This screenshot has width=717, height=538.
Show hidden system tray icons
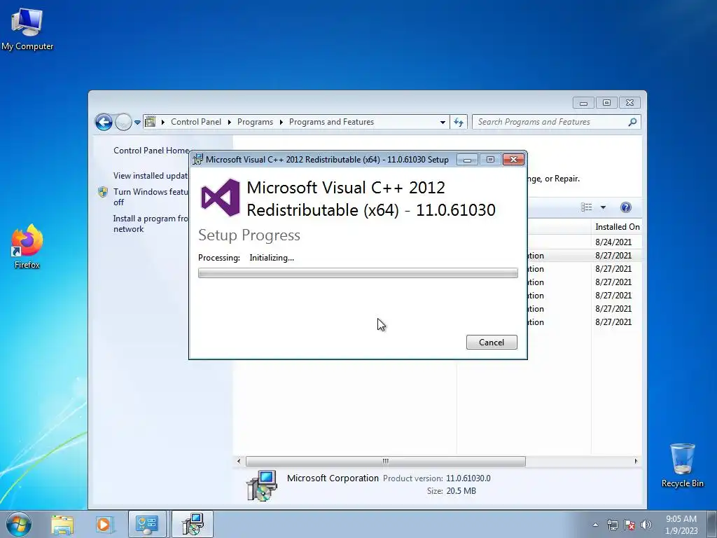click(x=595, y=525)
